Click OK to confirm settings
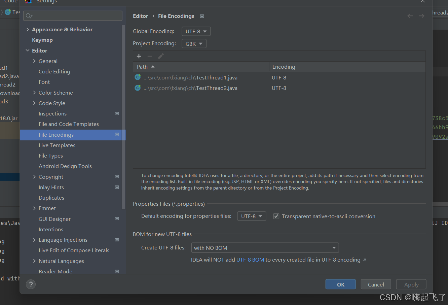 pos(340,284)
